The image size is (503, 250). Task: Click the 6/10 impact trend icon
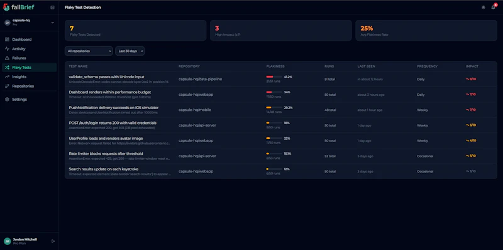[x=467, y=125]
